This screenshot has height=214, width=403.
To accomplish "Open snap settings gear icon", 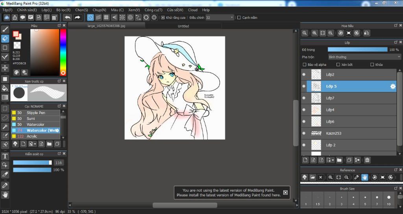I will (154, 17).
